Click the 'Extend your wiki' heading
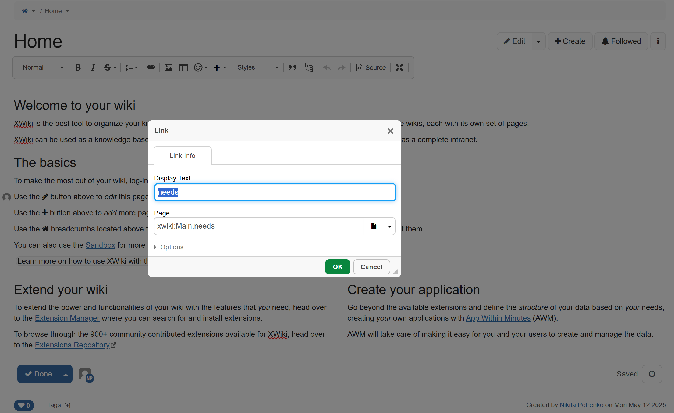The image size is (674, 413). (x=61, y=289)
